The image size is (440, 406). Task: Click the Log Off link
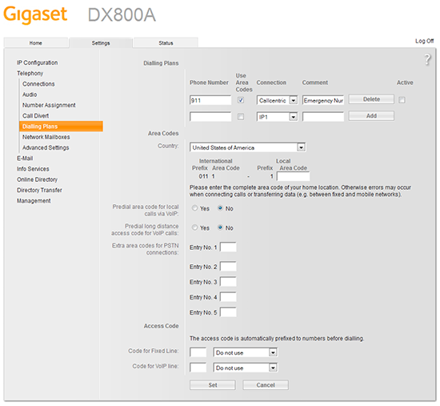point(424,41)
